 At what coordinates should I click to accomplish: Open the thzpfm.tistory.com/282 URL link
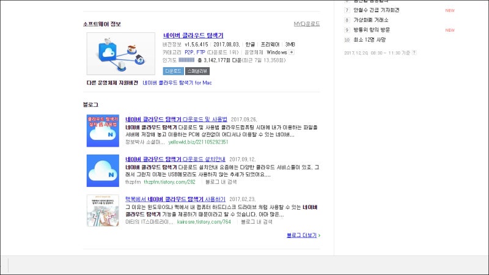coord(170,182)
